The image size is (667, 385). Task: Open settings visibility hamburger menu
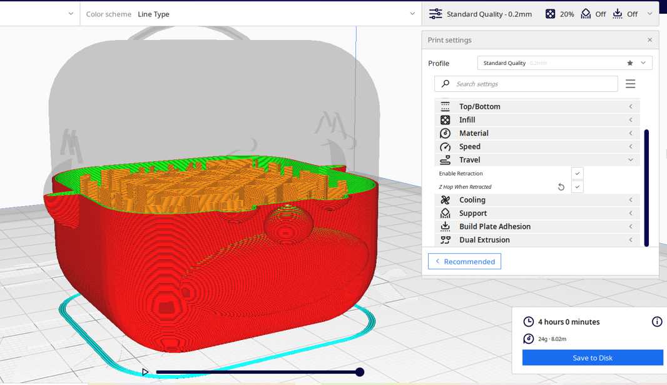[630, 84]
